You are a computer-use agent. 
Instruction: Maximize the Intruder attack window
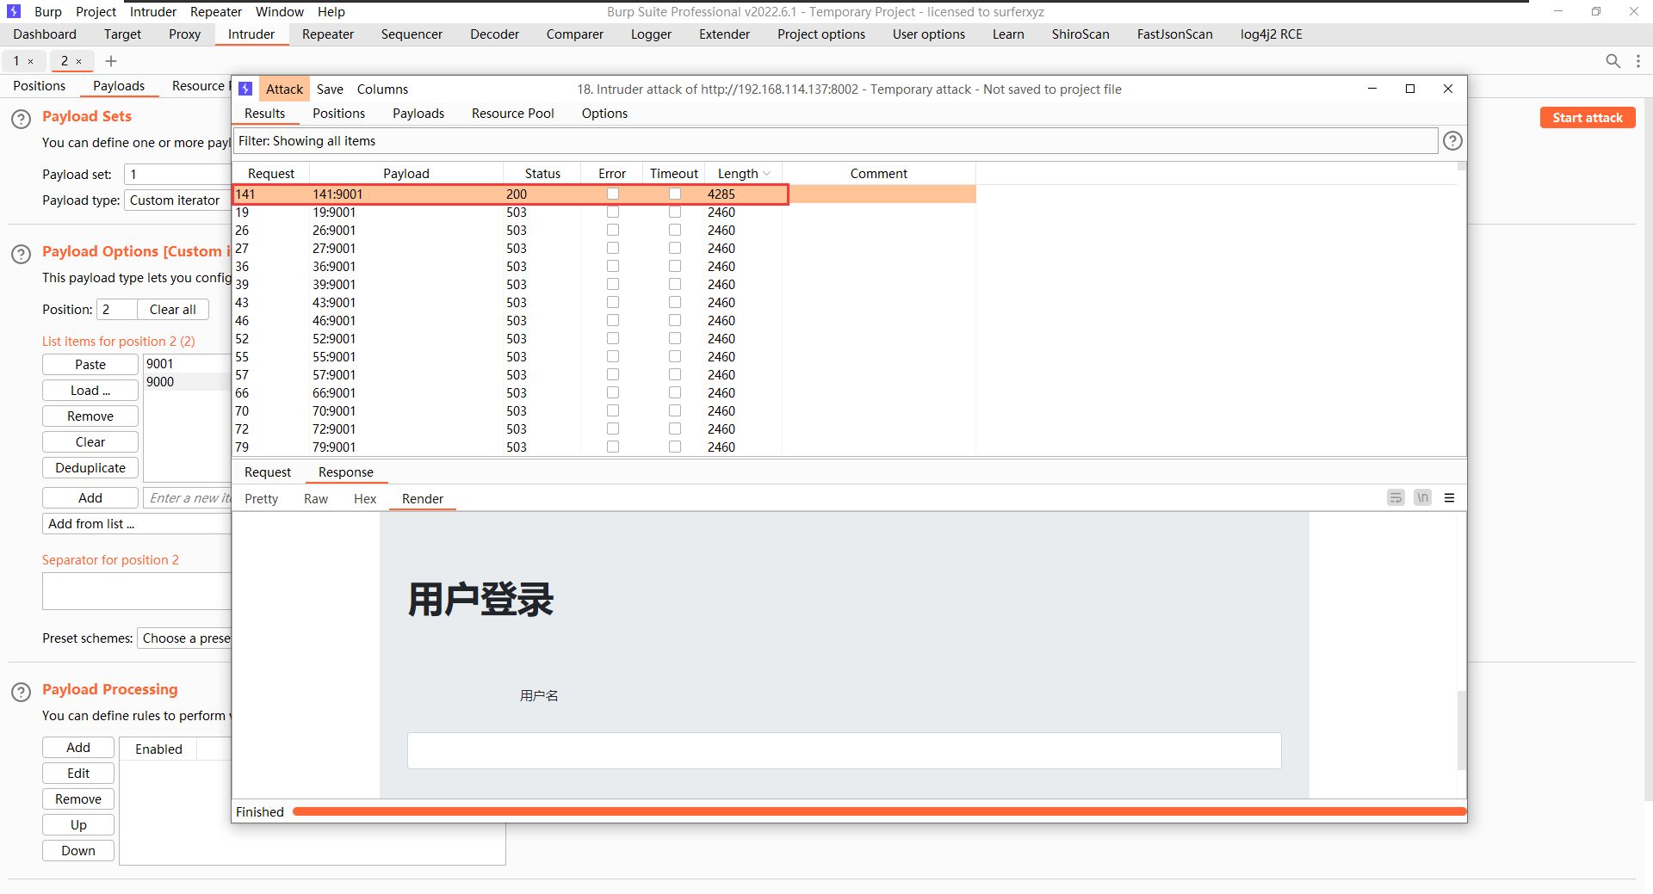click(x=1410, y=89)
